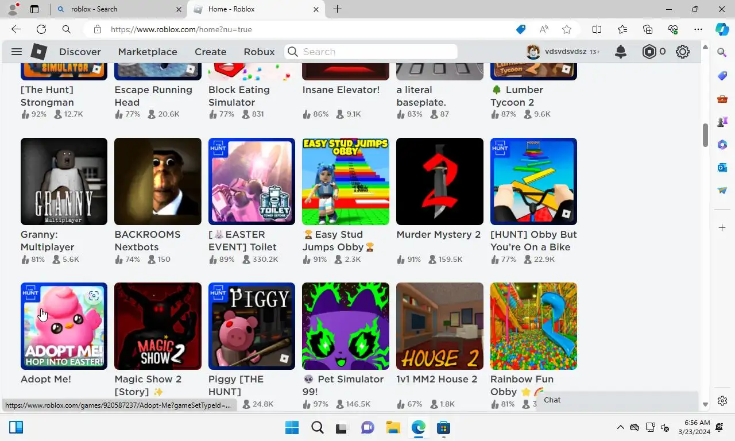Close the Home - Roblox tab
The height and width of the screenshot is (441, 735).
coord(316,9)
